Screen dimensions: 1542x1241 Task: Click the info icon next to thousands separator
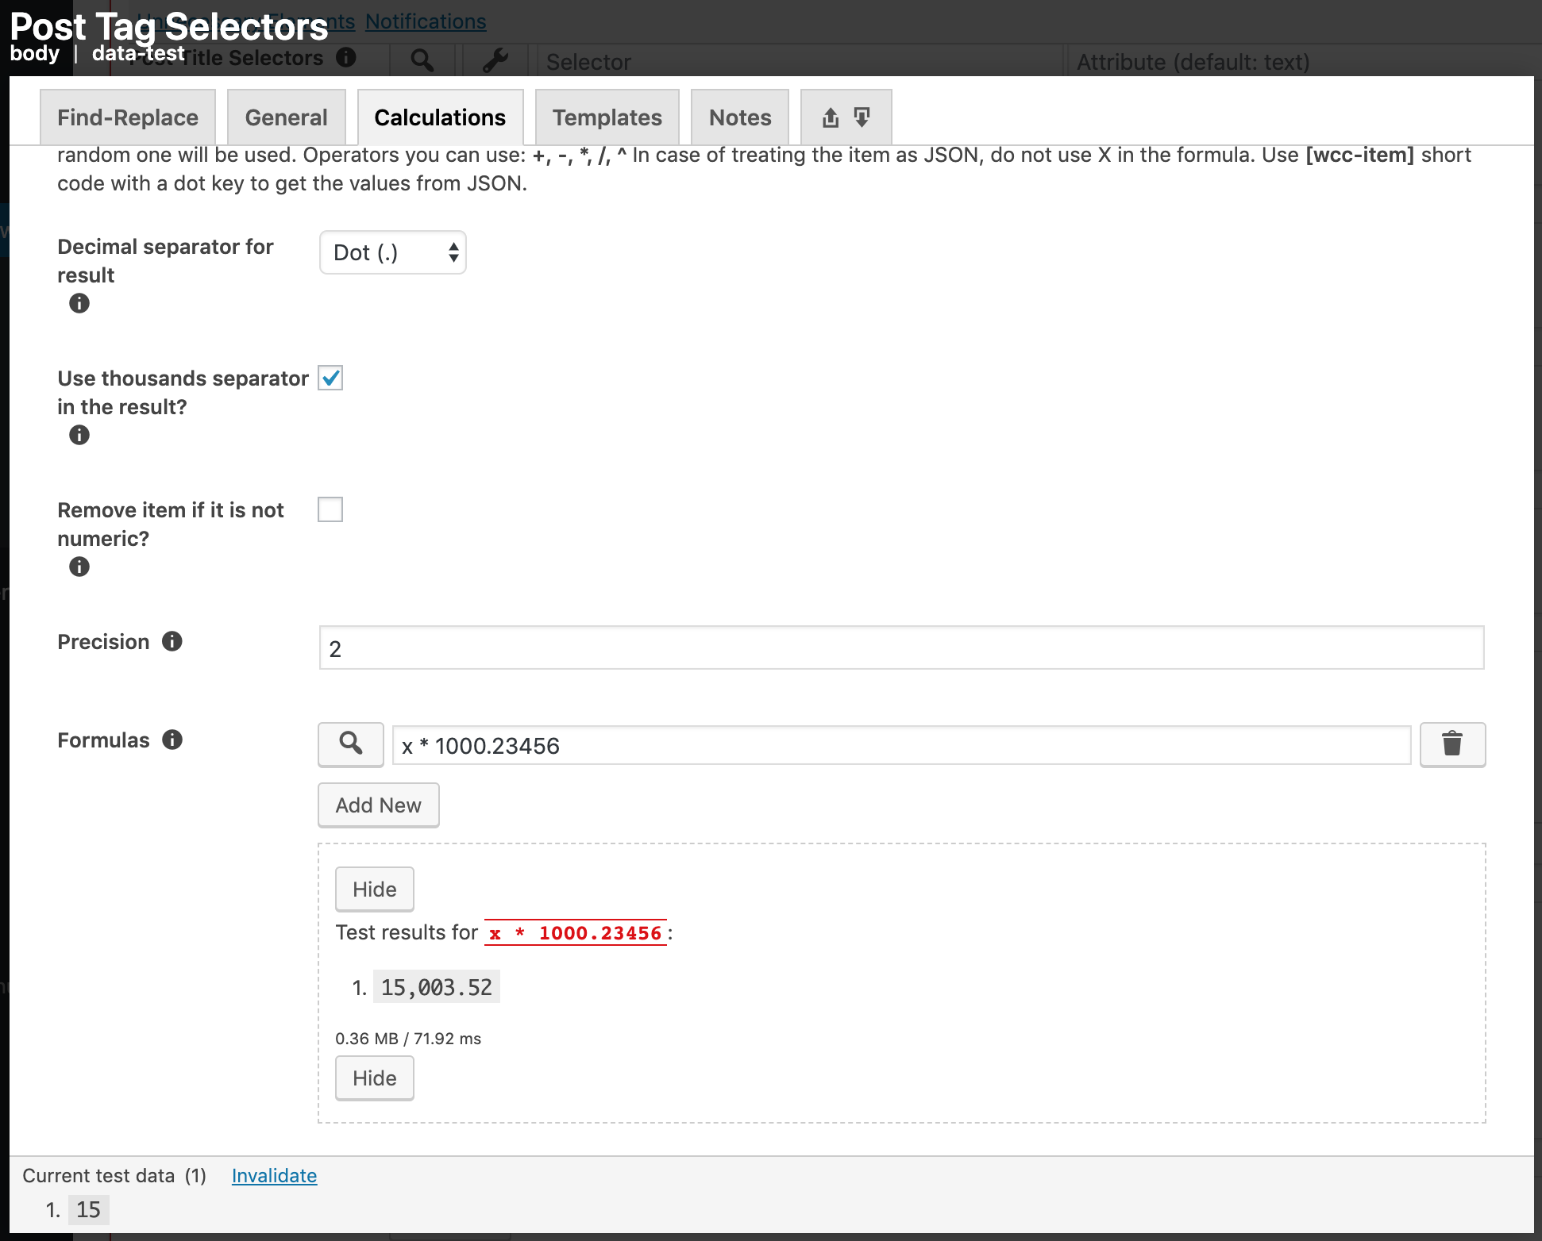79,434
